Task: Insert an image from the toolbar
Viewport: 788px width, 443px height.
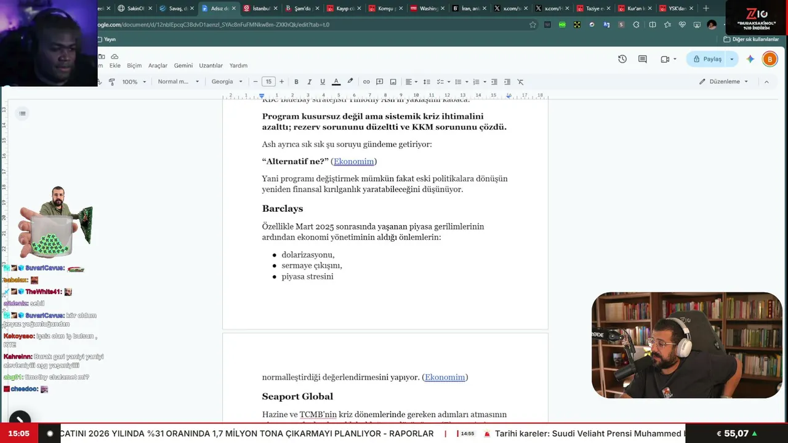Action: tap(393, 82)
